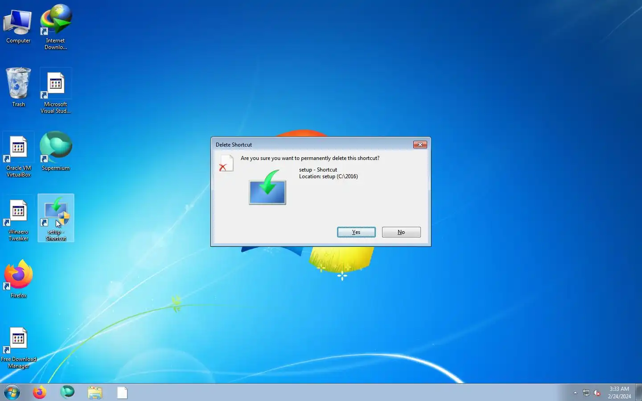Launch Supermium from the taskbar
This screenshot has height=401, width=642.
(67, 392)
